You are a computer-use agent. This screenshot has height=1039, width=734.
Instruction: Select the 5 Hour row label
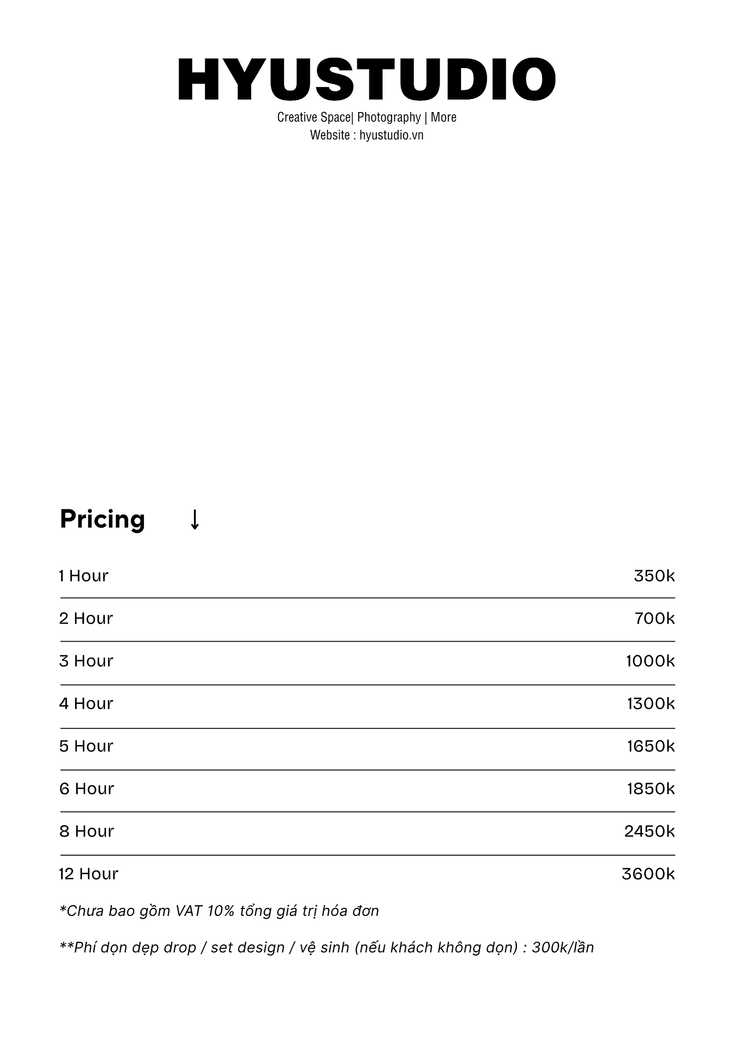86,746
